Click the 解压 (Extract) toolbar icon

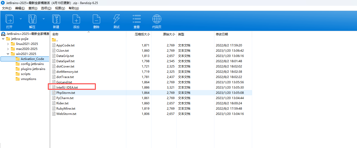(32, 19)
